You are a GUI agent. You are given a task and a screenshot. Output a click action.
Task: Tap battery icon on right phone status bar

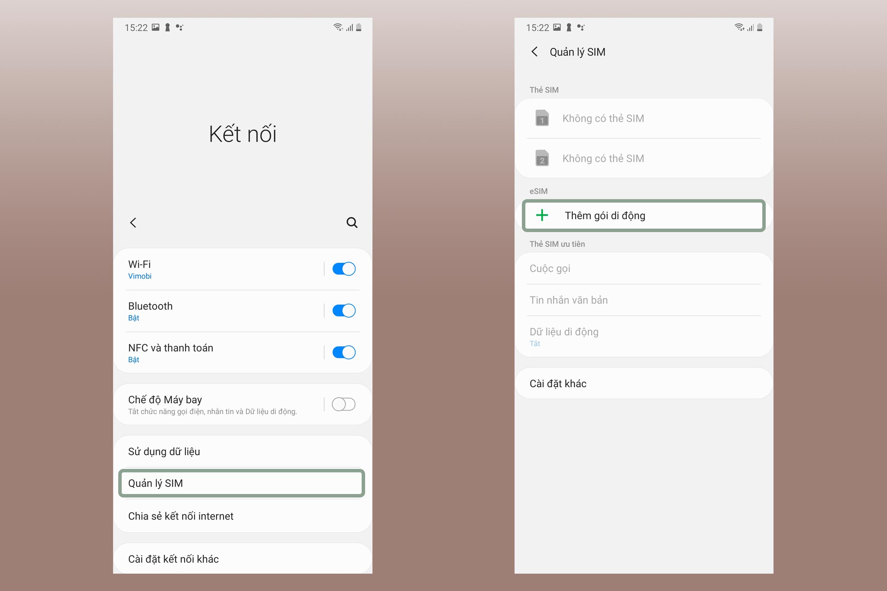pyautogui.click(x=760, y=27)
